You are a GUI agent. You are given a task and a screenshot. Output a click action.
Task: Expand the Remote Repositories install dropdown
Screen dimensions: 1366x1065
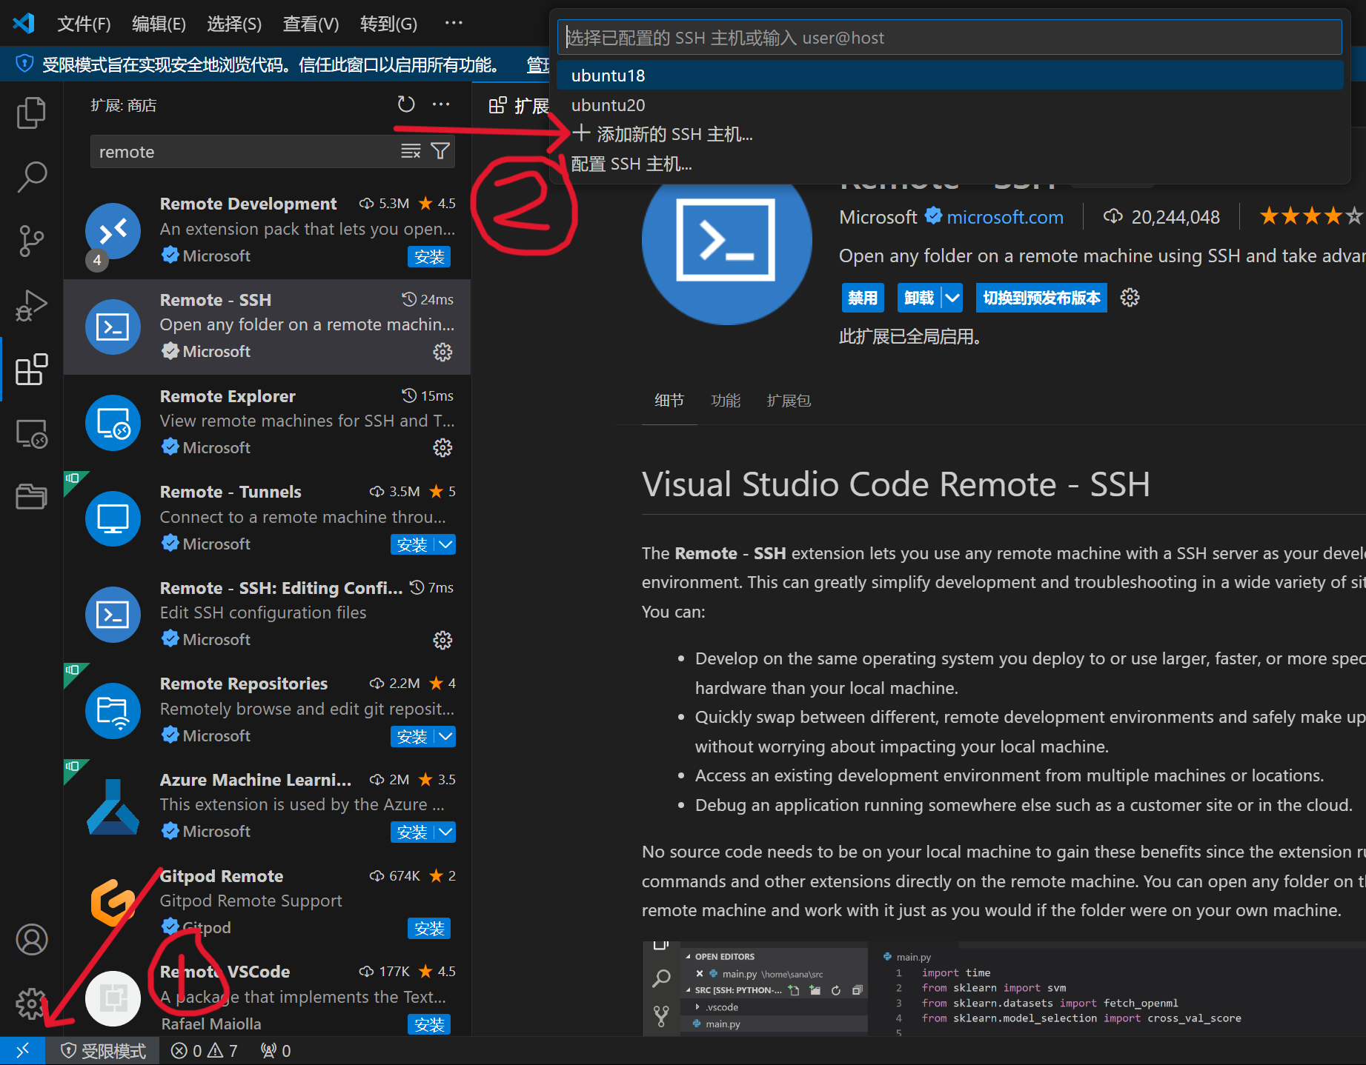[445, 736]
